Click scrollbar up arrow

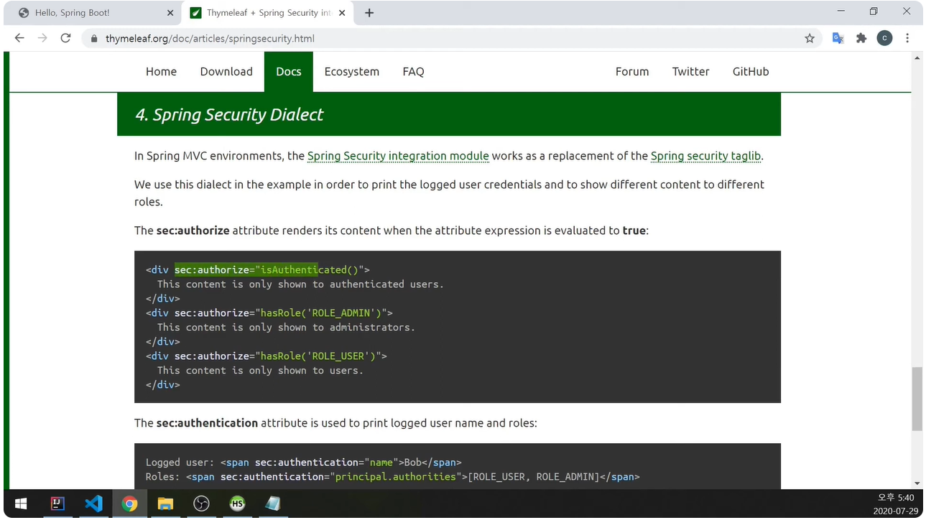(917, 57)
